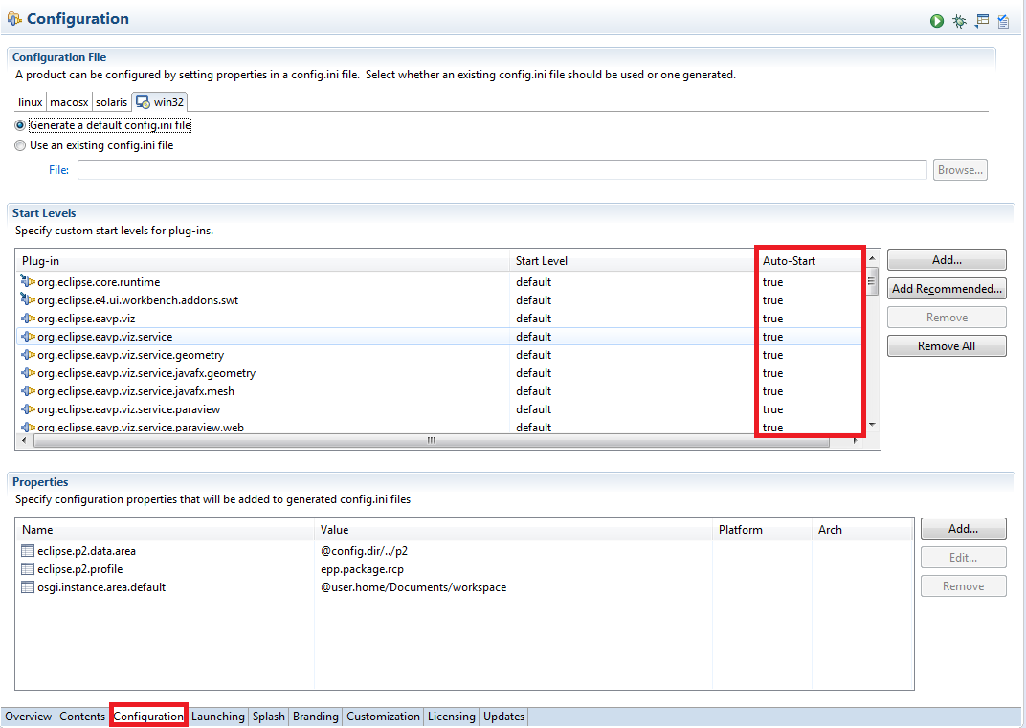Click the plug-in list vertical scrollbar thumb
This screenshot has height=728, width=1026.
(x=872, y=282)
